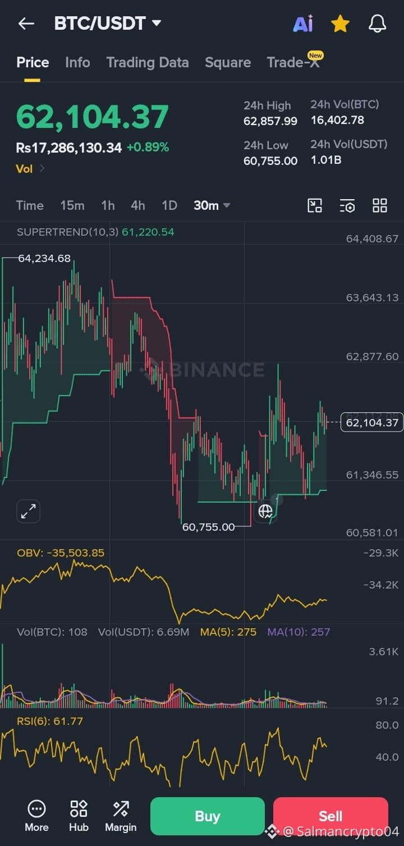The width and height of the screenshot is (404, 846).
Task: Tap the green Buy button
Action: (x=207, y=816)
